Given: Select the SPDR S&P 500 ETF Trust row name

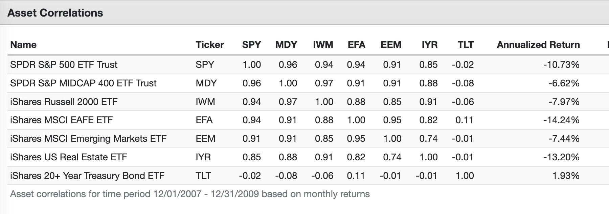Looking at the screenshot, I should [64, 65].
